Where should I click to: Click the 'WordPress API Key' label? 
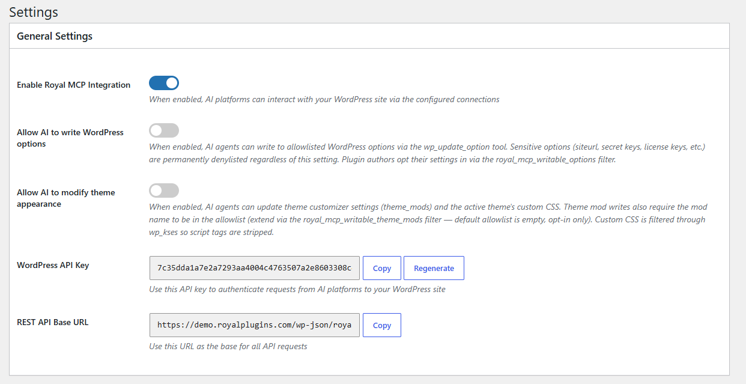[x=53, y=265]
